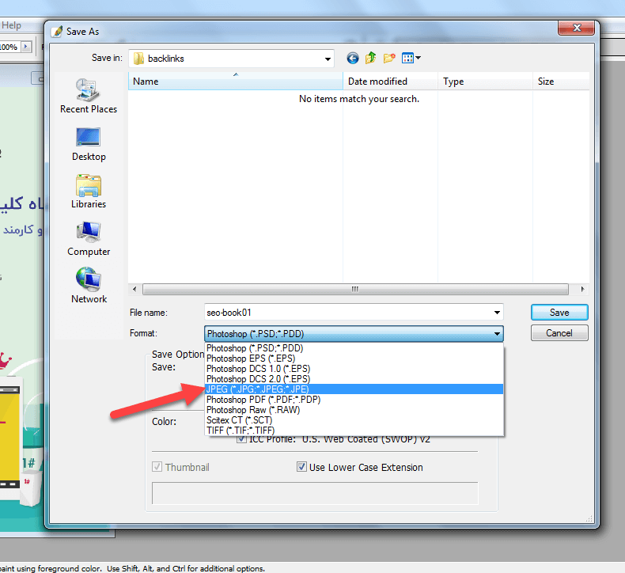
Task: Browse Network from the sidebar
Action: [x=89, y=286]
